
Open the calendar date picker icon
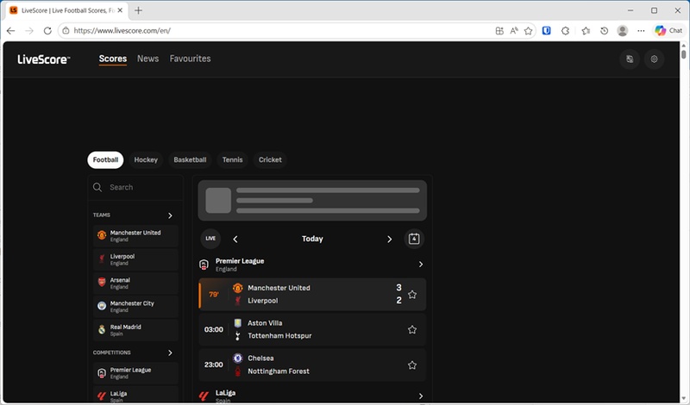(x=414, y=239)
